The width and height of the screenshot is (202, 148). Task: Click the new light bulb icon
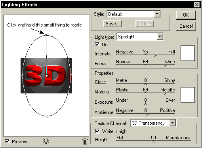coord(46,141)
